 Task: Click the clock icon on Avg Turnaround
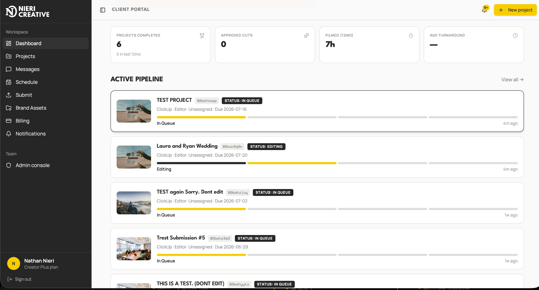point(515,36)
